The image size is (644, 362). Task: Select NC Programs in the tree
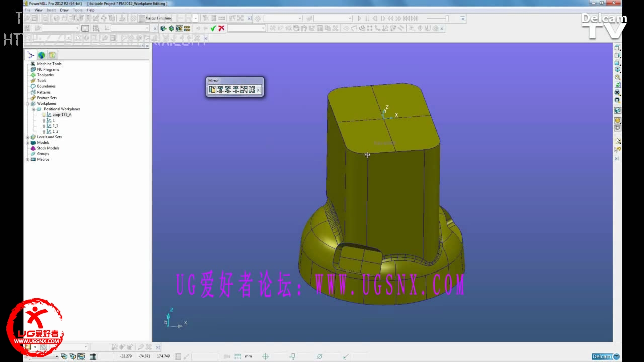click(x=48, y=69)
